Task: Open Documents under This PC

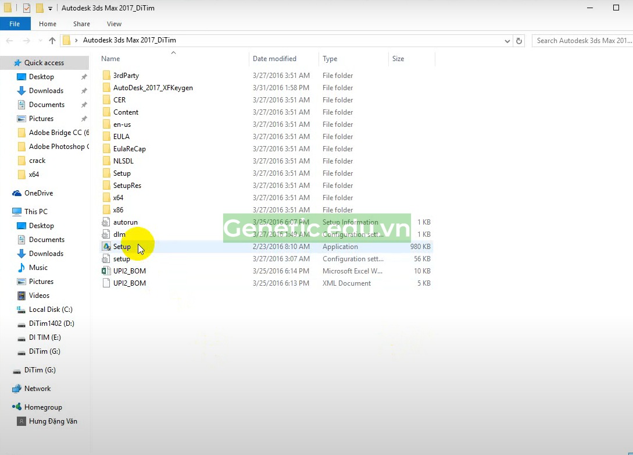Action: coord(47,240)
